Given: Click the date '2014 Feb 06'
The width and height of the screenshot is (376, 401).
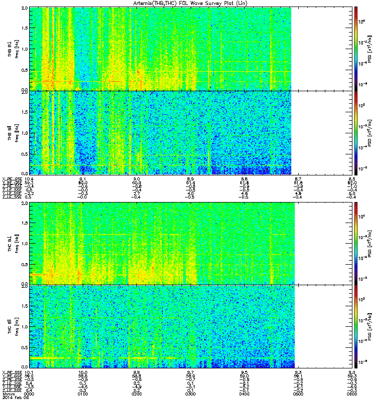Looking at the screenshot, I should (x=16, y=397).
